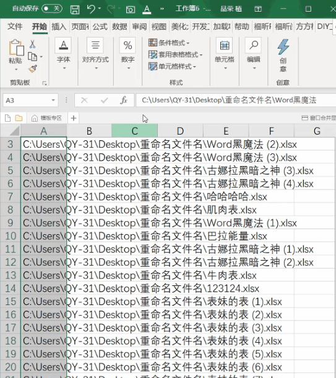Screen dimensions: 336x378
Task: Click cell with 表妹的表 (4).xlsx path
Action: point(43,341)
